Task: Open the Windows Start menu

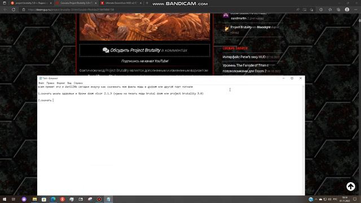Action: pyautogui.click(x=5, y=199)
